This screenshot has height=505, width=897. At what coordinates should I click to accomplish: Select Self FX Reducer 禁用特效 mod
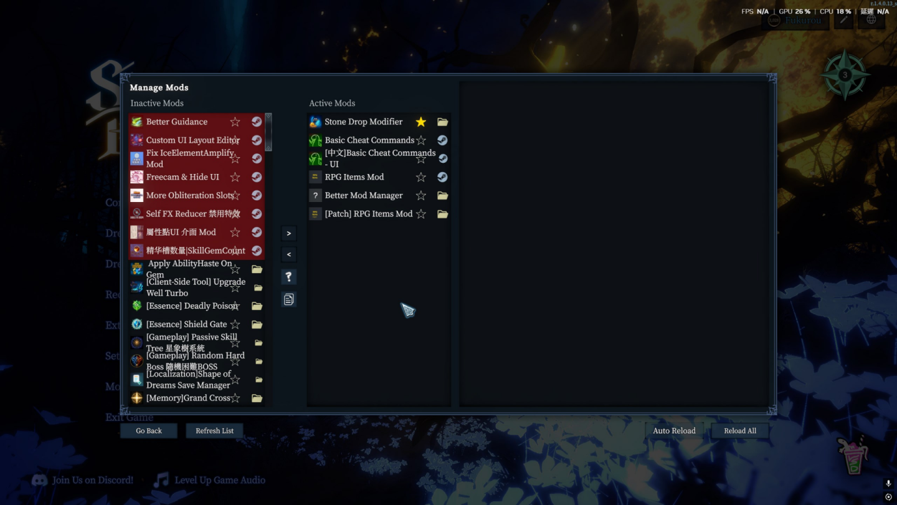click(x=196, y=214)
